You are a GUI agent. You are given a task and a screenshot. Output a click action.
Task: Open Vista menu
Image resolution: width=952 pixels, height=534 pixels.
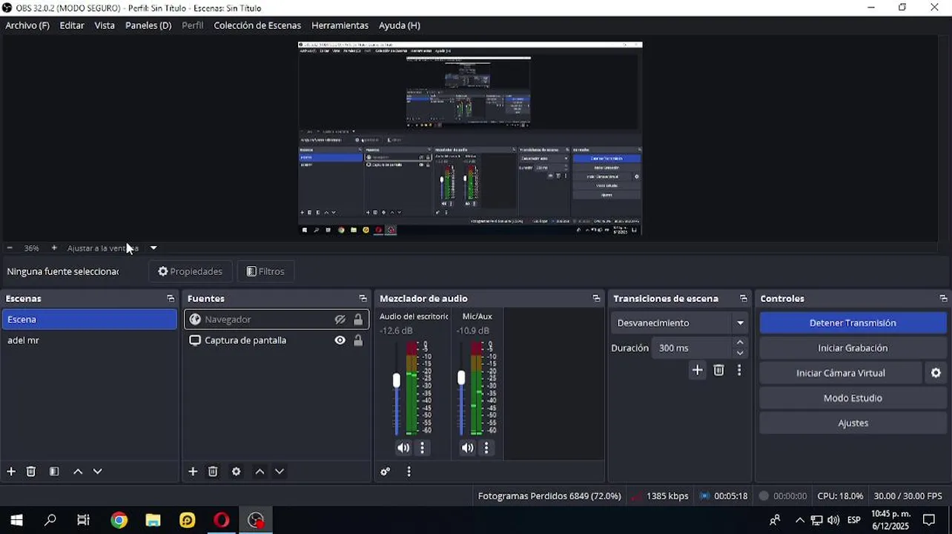[105, 25]
